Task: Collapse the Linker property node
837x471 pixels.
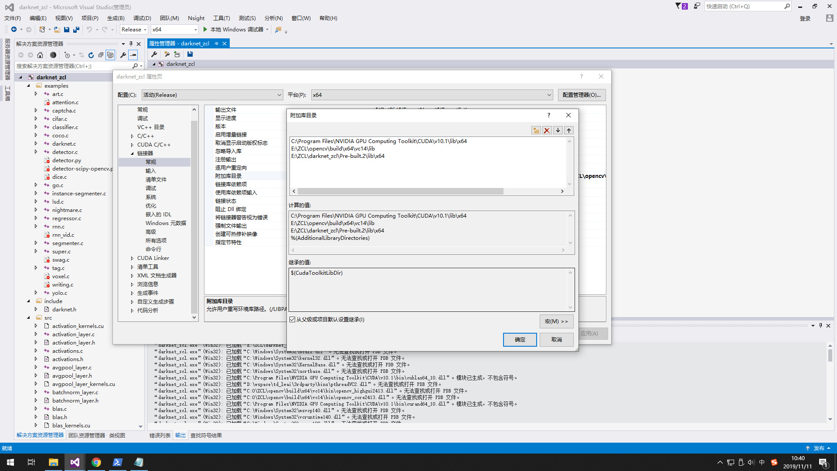Action: (132, 154)
